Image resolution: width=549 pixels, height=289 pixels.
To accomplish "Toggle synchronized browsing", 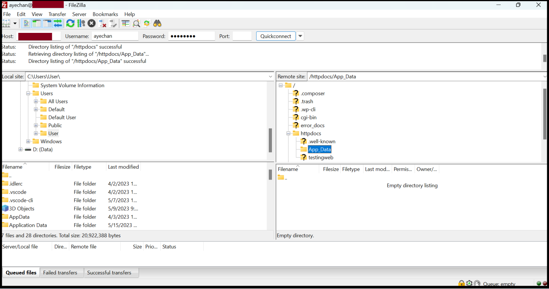I will 147,24.
